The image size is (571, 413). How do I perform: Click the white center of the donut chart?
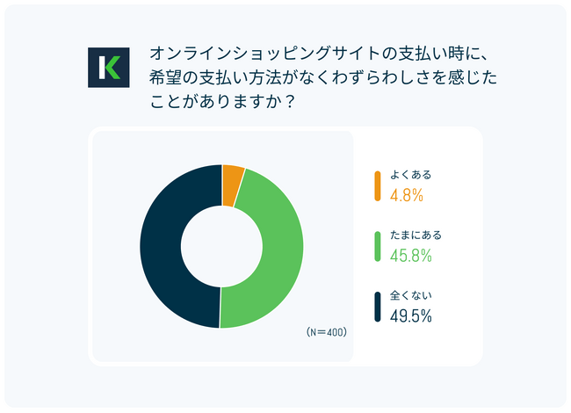[x=221, y=247]
